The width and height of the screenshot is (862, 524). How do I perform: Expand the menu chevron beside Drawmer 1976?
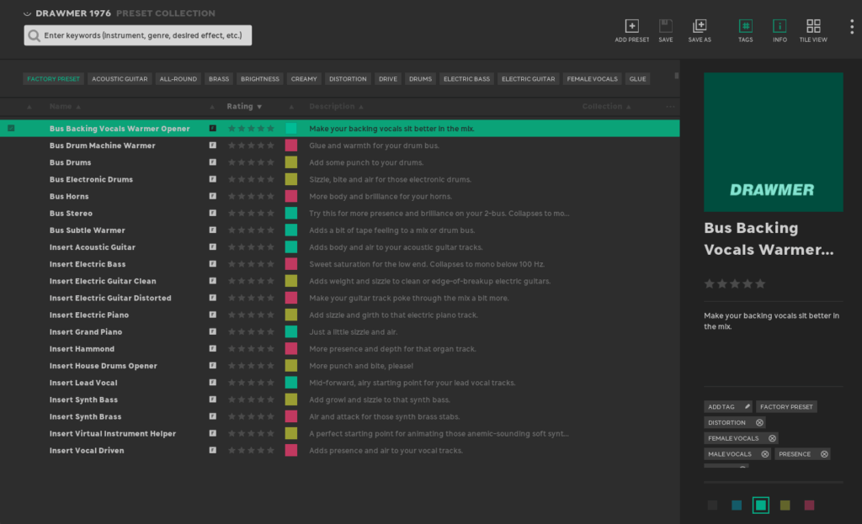pyautogui.click(x=28, y=13)
